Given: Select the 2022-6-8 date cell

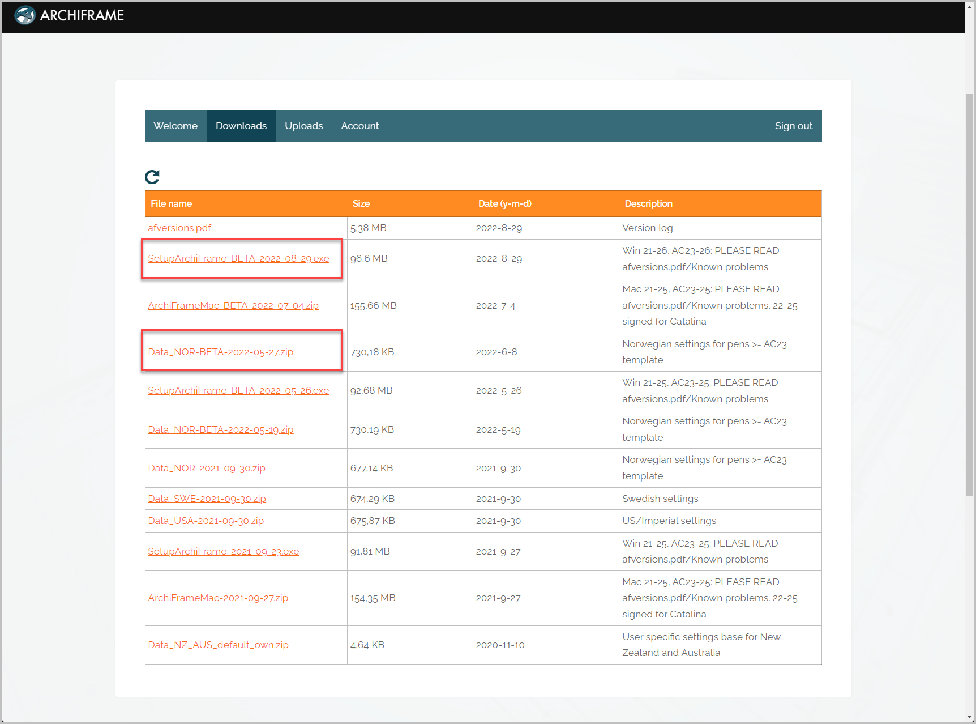Looking at the screenshot, I should click(546, 352).
